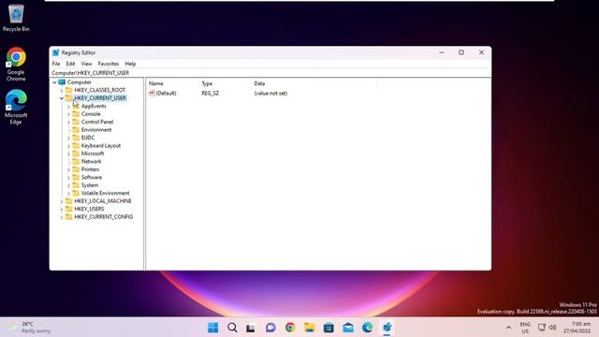Show hidden system tray icons
Viewport: 599px width, 337px height.
(508, 328)
